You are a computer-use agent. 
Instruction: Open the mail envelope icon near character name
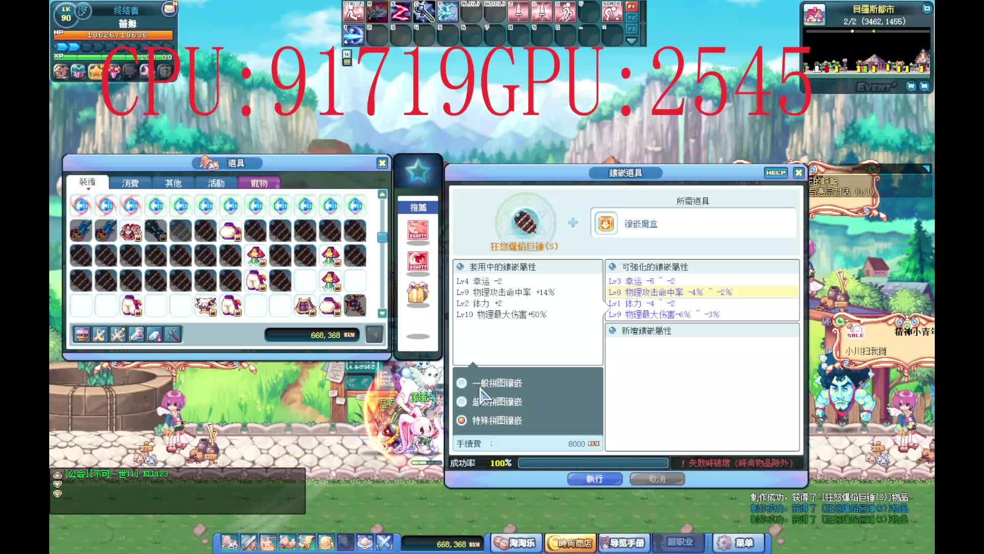169,9
